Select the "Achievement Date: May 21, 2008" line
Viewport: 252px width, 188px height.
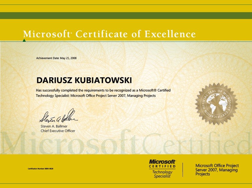tap(56, 58)
